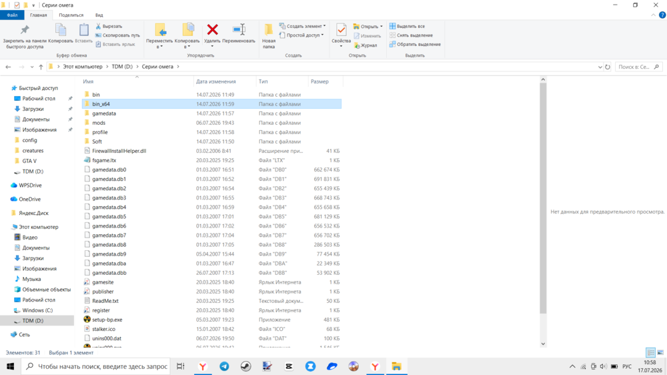Switch to details view layout in status bar
This screenshot has height=375, width=667.
pyautogui.click(x=650, y=352)
